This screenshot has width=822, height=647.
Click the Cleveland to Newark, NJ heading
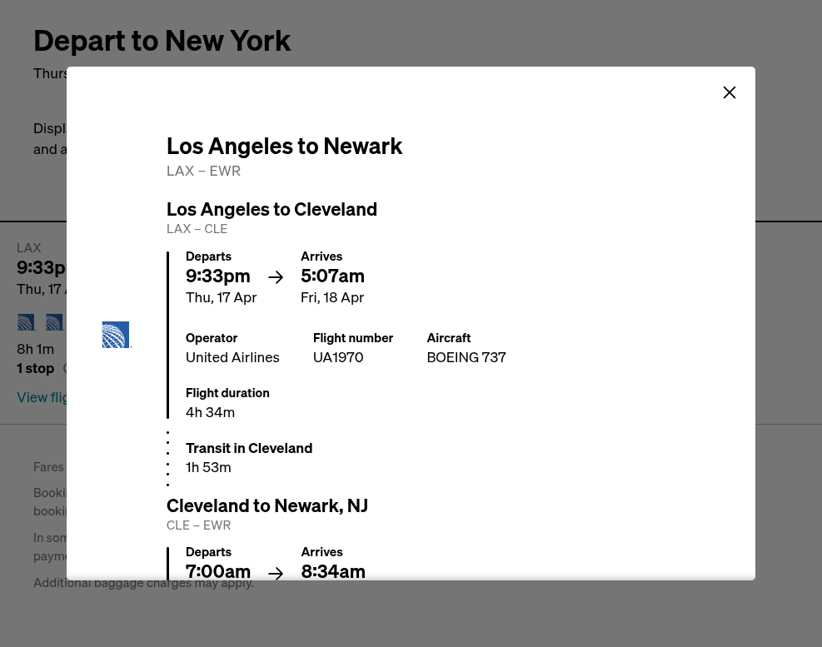point(267,506)
